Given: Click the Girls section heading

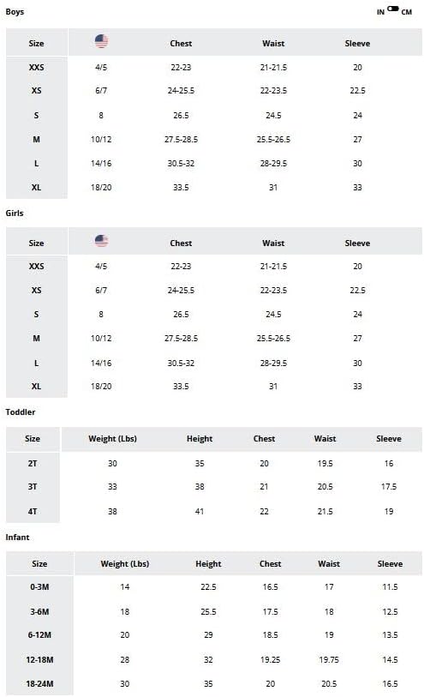Looking at the screenshot, I should pos(15,213).
